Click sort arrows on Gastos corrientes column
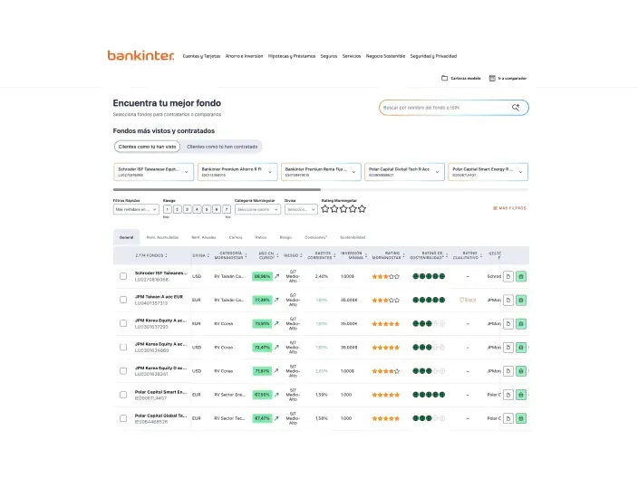The image size is (638, 478). click(334, 255)
